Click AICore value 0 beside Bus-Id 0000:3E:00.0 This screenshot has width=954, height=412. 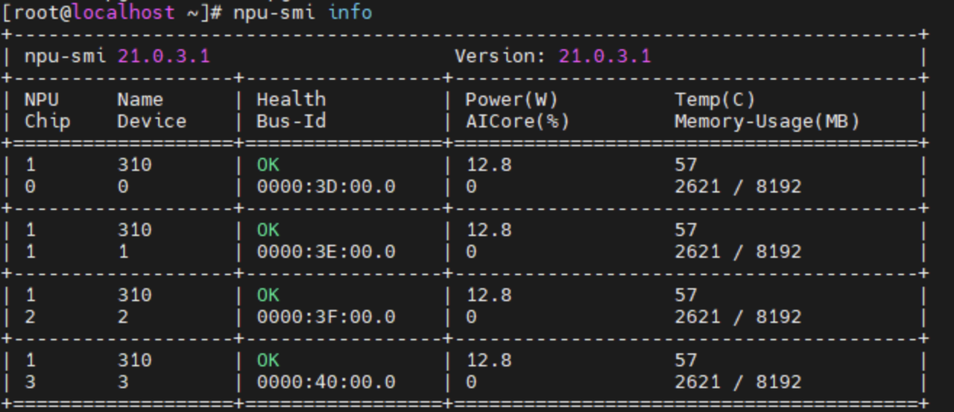471,253
